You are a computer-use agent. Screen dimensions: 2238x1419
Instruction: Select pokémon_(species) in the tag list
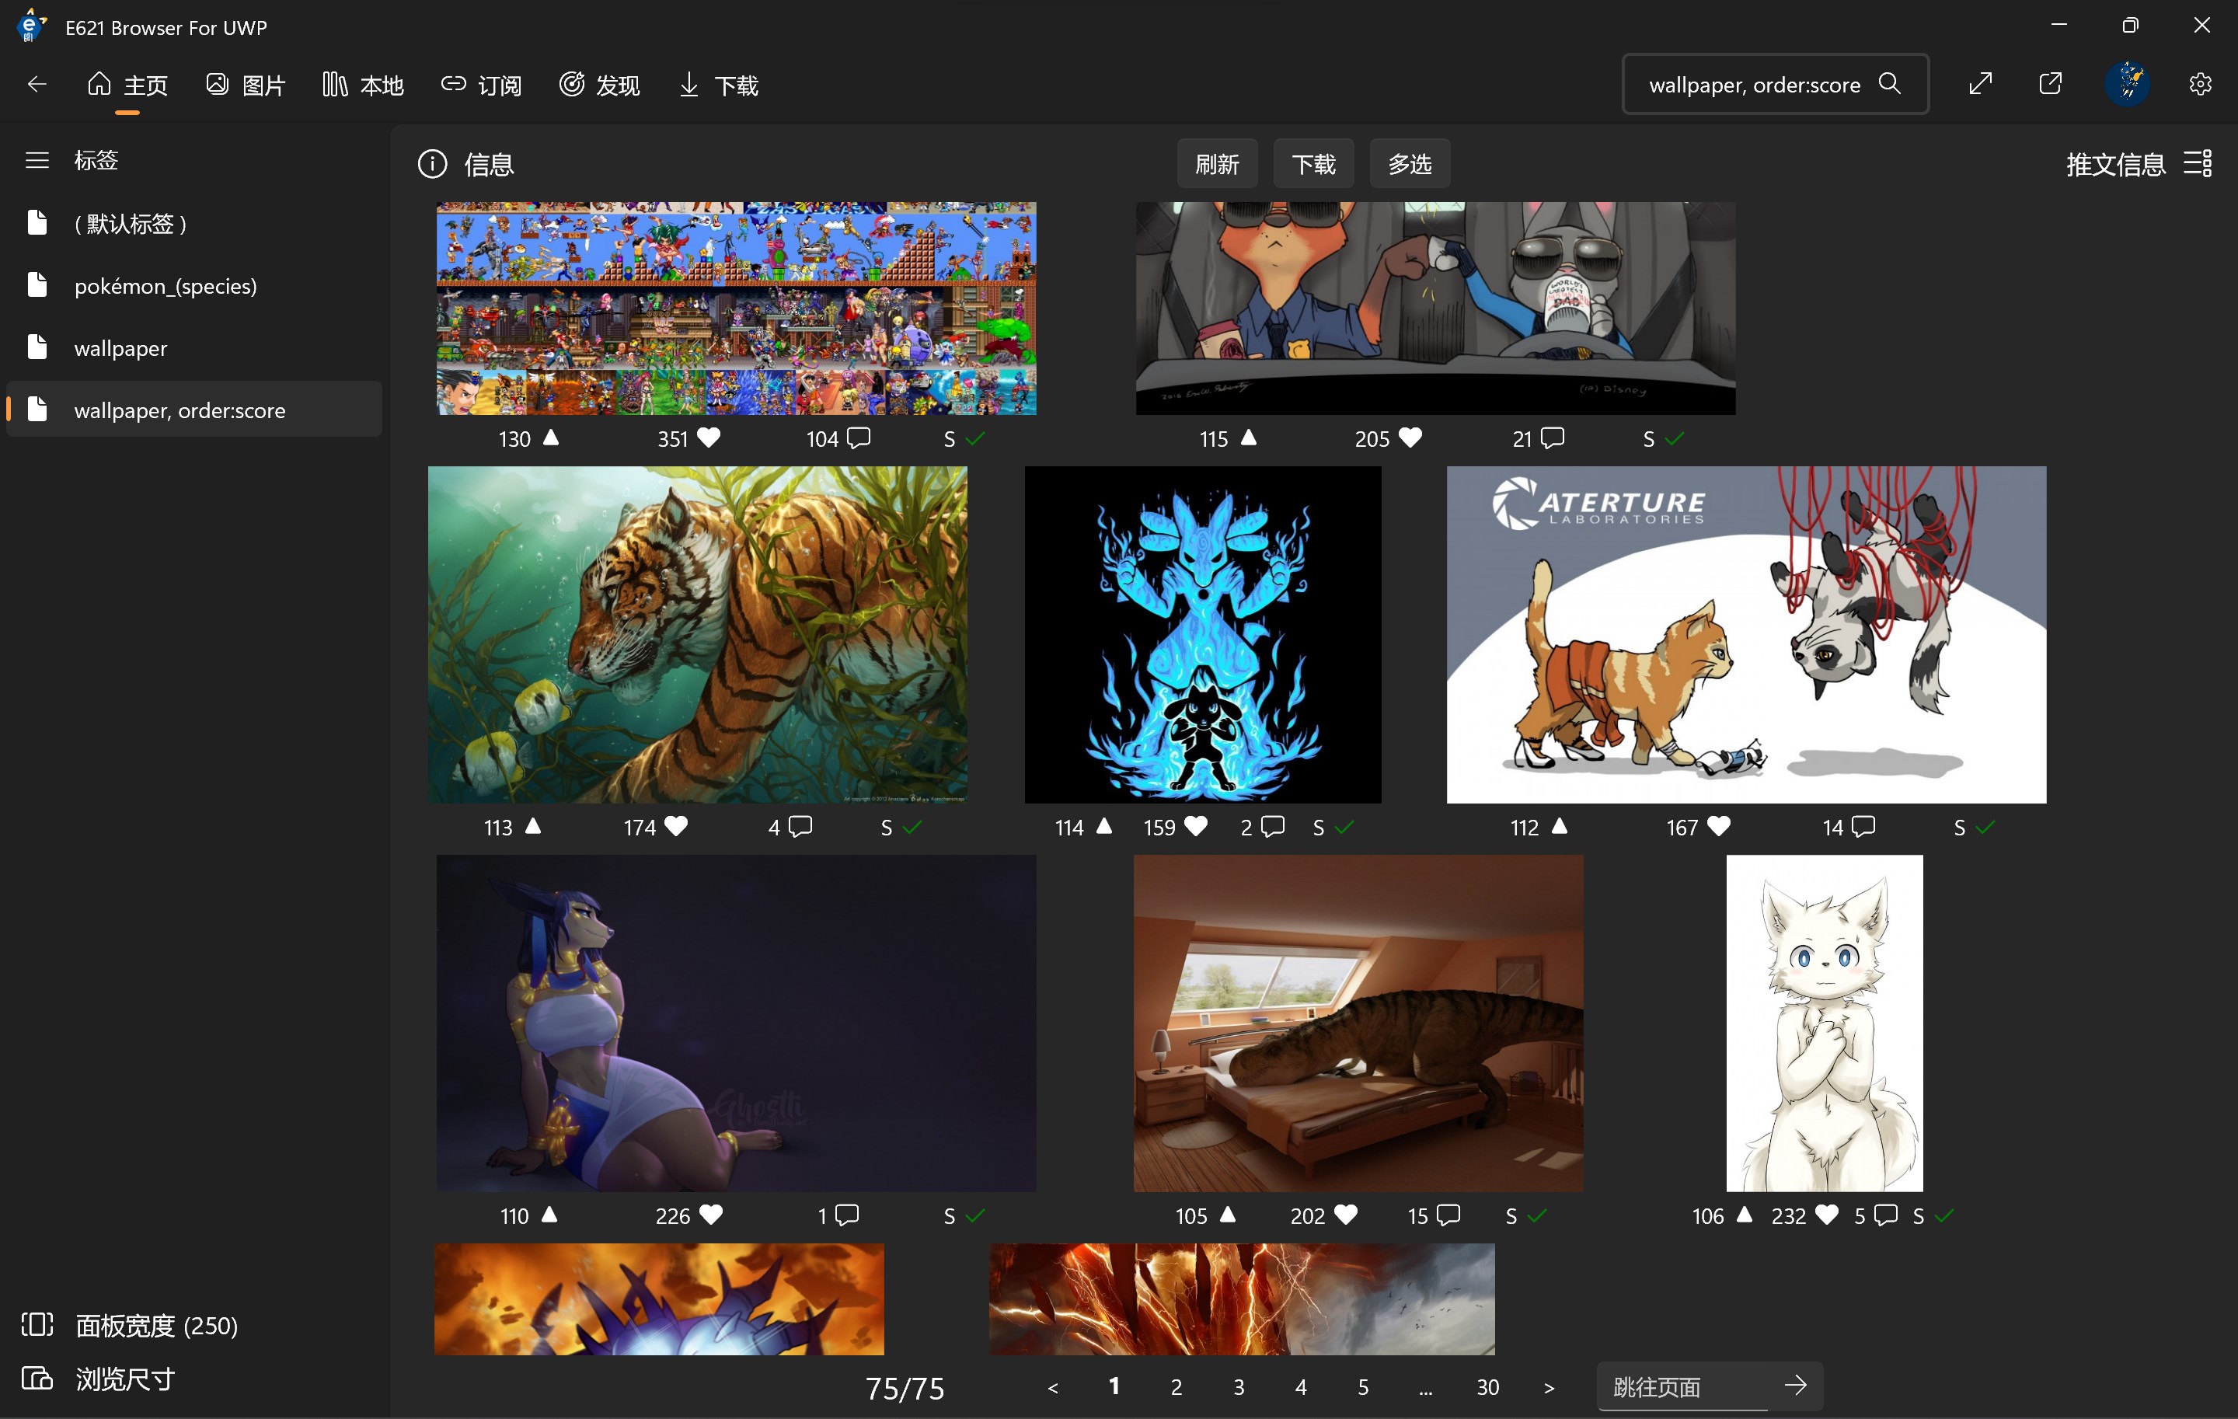click(x=166, y=286)
